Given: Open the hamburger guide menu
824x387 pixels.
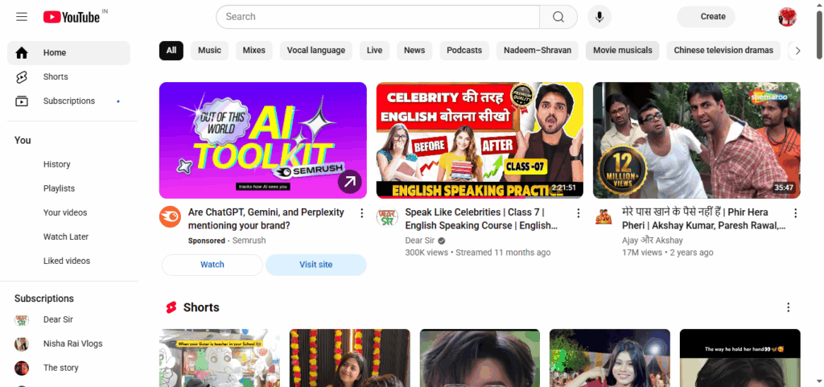Looking at the screenshot, I should [22, 17].
